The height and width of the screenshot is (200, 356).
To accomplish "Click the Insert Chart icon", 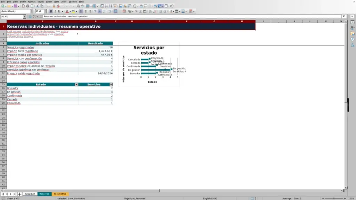I will [x=125, y=6].
